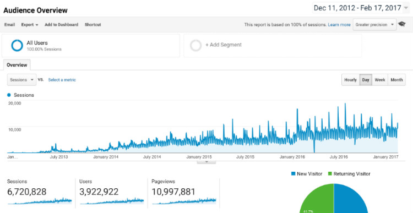Click Select a metric link
Image resolution: width=413 pixels, height=213 pixels.
click(62, 80)
